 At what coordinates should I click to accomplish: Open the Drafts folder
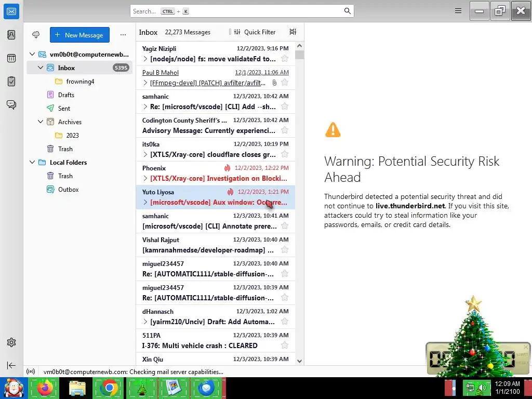(79, 95)
